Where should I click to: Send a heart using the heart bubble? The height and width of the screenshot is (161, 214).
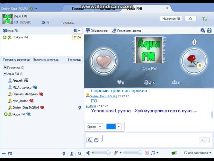click(104, 61)
